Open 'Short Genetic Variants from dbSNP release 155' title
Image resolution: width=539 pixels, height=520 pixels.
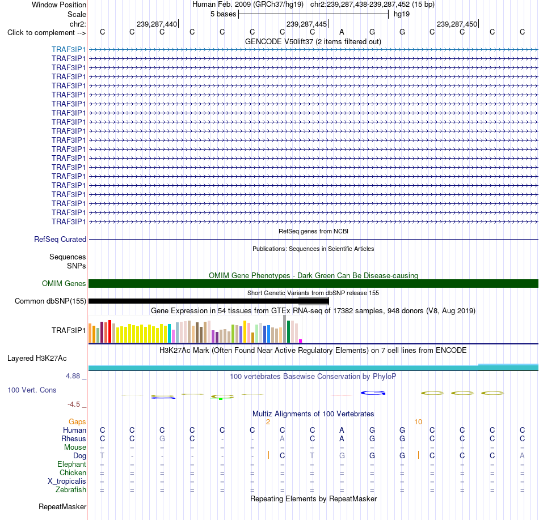tap(313, 293)
